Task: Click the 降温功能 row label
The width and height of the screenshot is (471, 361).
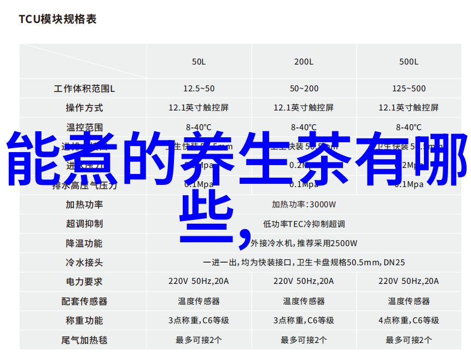Action: [x=84, y=243]
